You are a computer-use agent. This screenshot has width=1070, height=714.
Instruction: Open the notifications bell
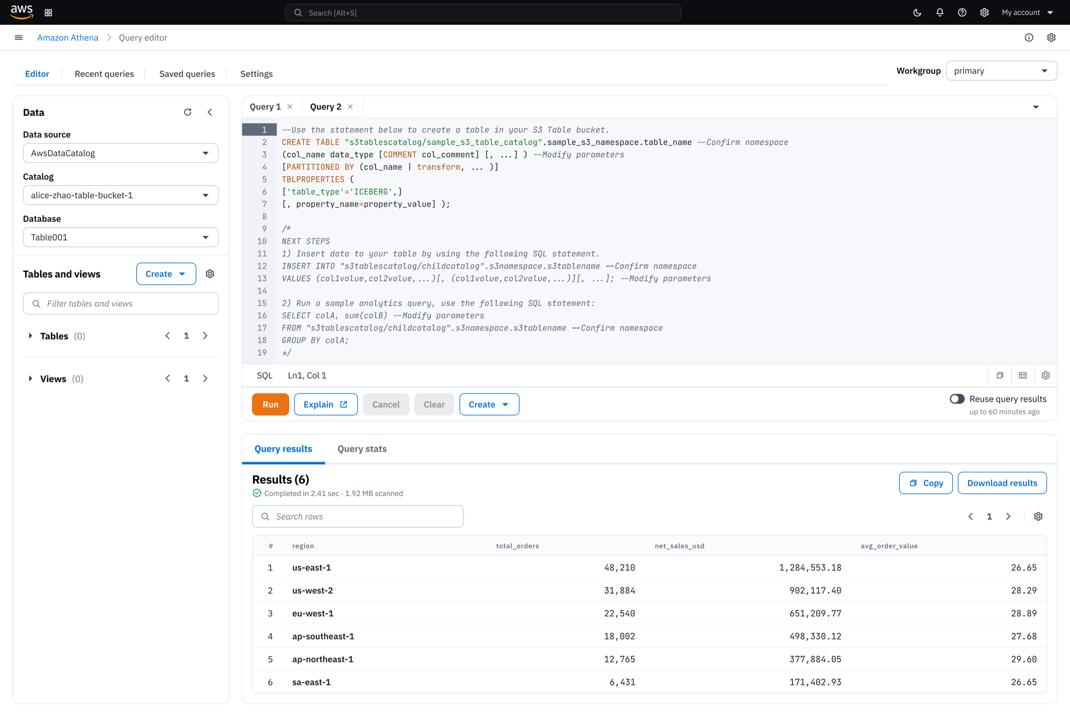[x=940, y=13]
